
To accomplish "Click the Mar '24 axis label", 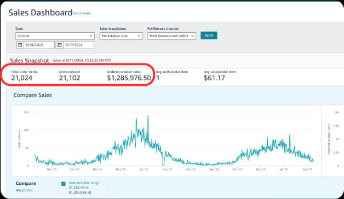I will (237, 169).
